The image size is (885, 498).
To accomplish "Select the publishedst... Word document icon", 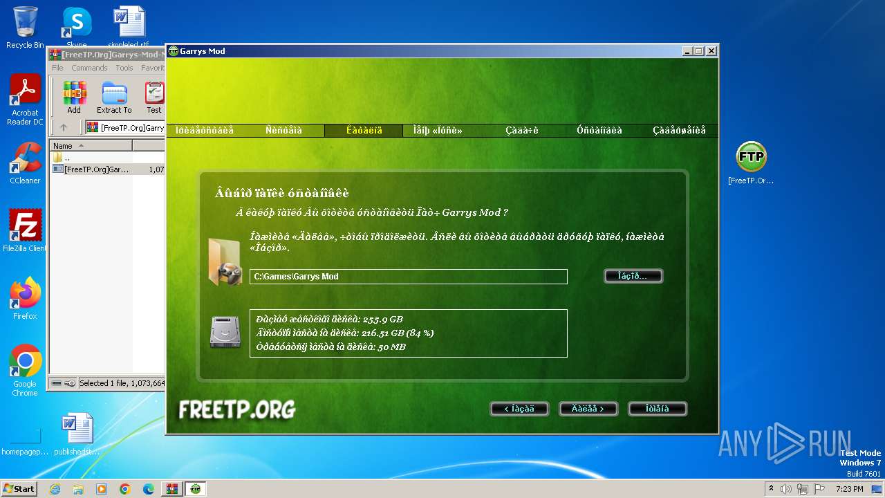I will pos(76,434).
